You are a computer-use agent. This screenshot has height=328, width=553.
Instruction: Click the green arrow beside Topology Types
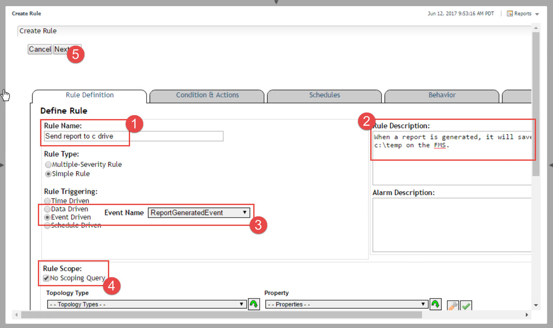coord(253,305)
